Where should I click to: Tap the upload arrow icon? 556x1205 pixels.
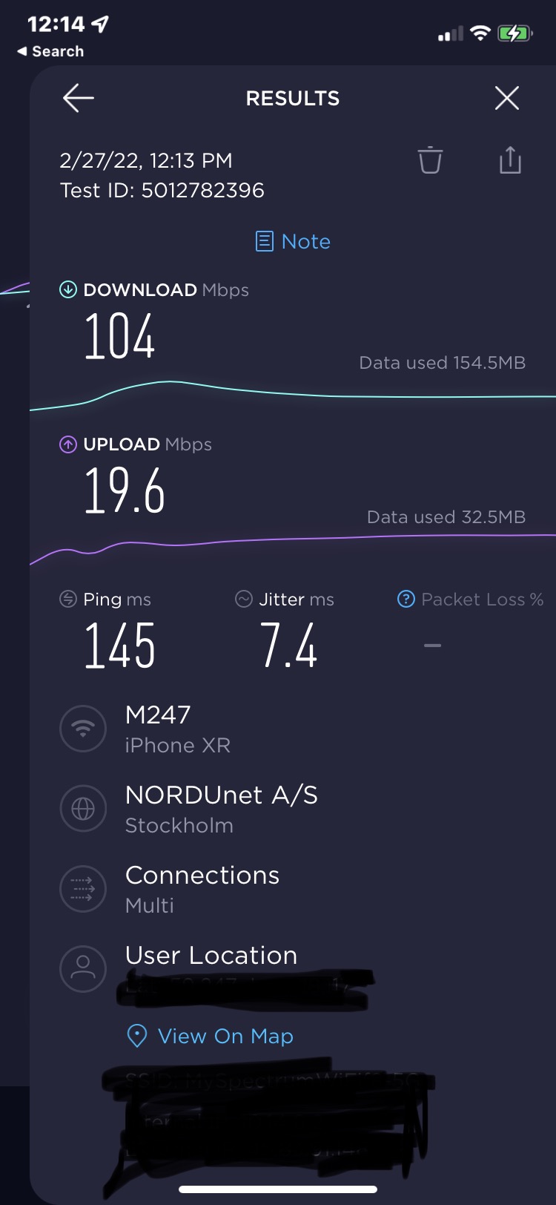(67, 444)
